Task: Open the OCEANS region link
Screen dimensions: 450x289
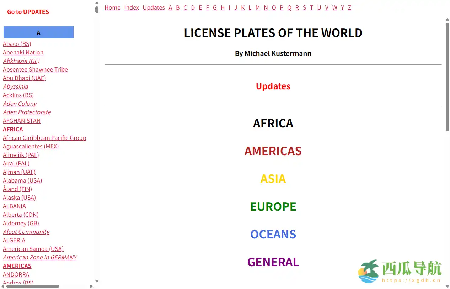Action: [x=273, y=234]
